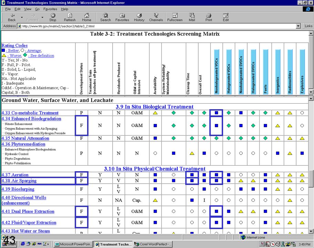
Task: Click the 3:49 PM system clock
Action: pyautogui.click(x=305, y=245)
